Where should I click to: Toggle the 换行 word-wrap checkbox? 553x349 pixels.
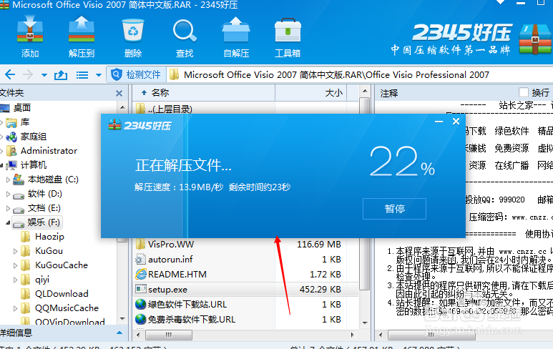[x=524, y=92]
